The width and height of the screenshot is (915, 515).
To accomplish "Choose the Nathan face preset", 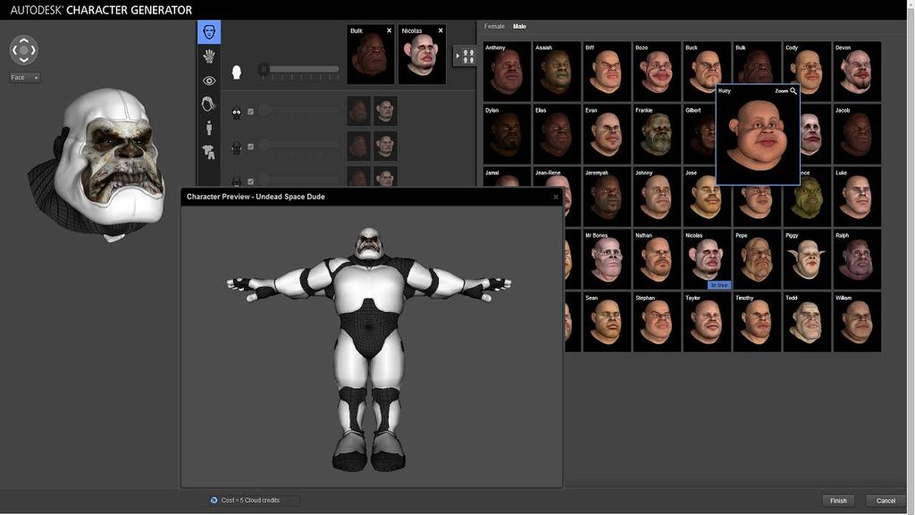I will [657, 258].
